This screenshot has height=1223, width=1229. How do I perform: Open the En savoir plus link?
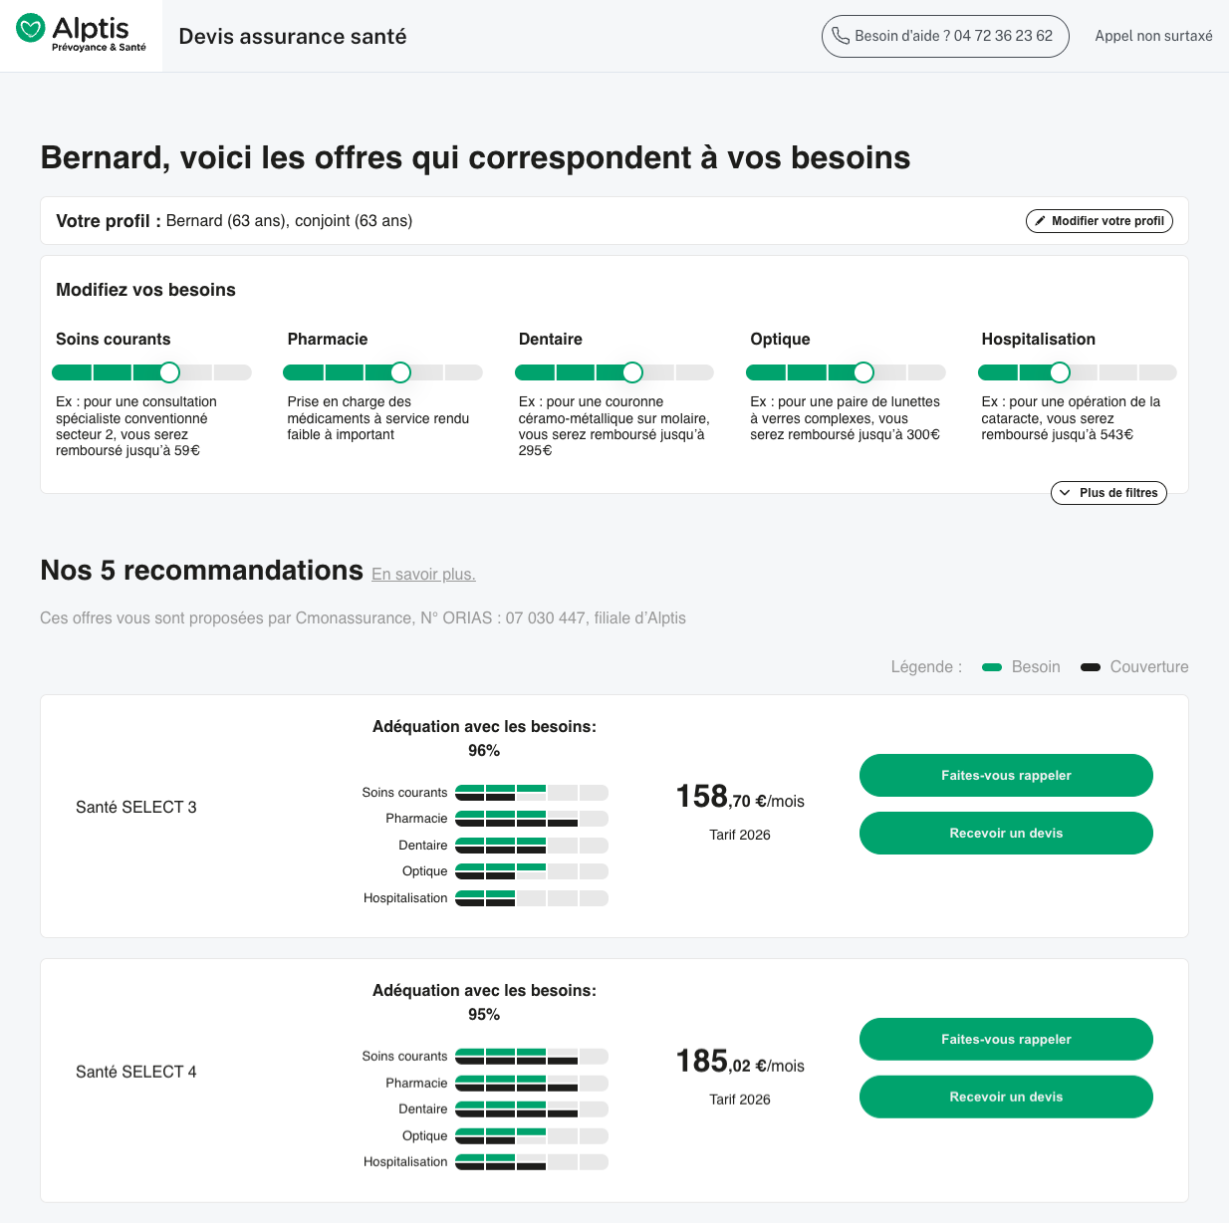tap(423, 575)
